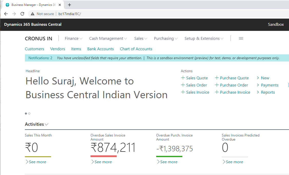Open a new browser tab

tap(69, 5)
